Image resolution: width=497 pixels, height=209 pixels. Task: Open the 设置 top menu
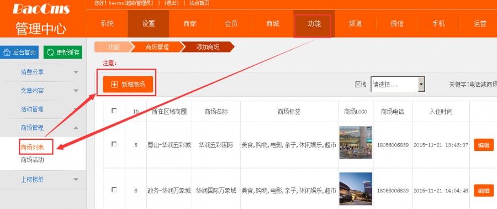point(148,24)
